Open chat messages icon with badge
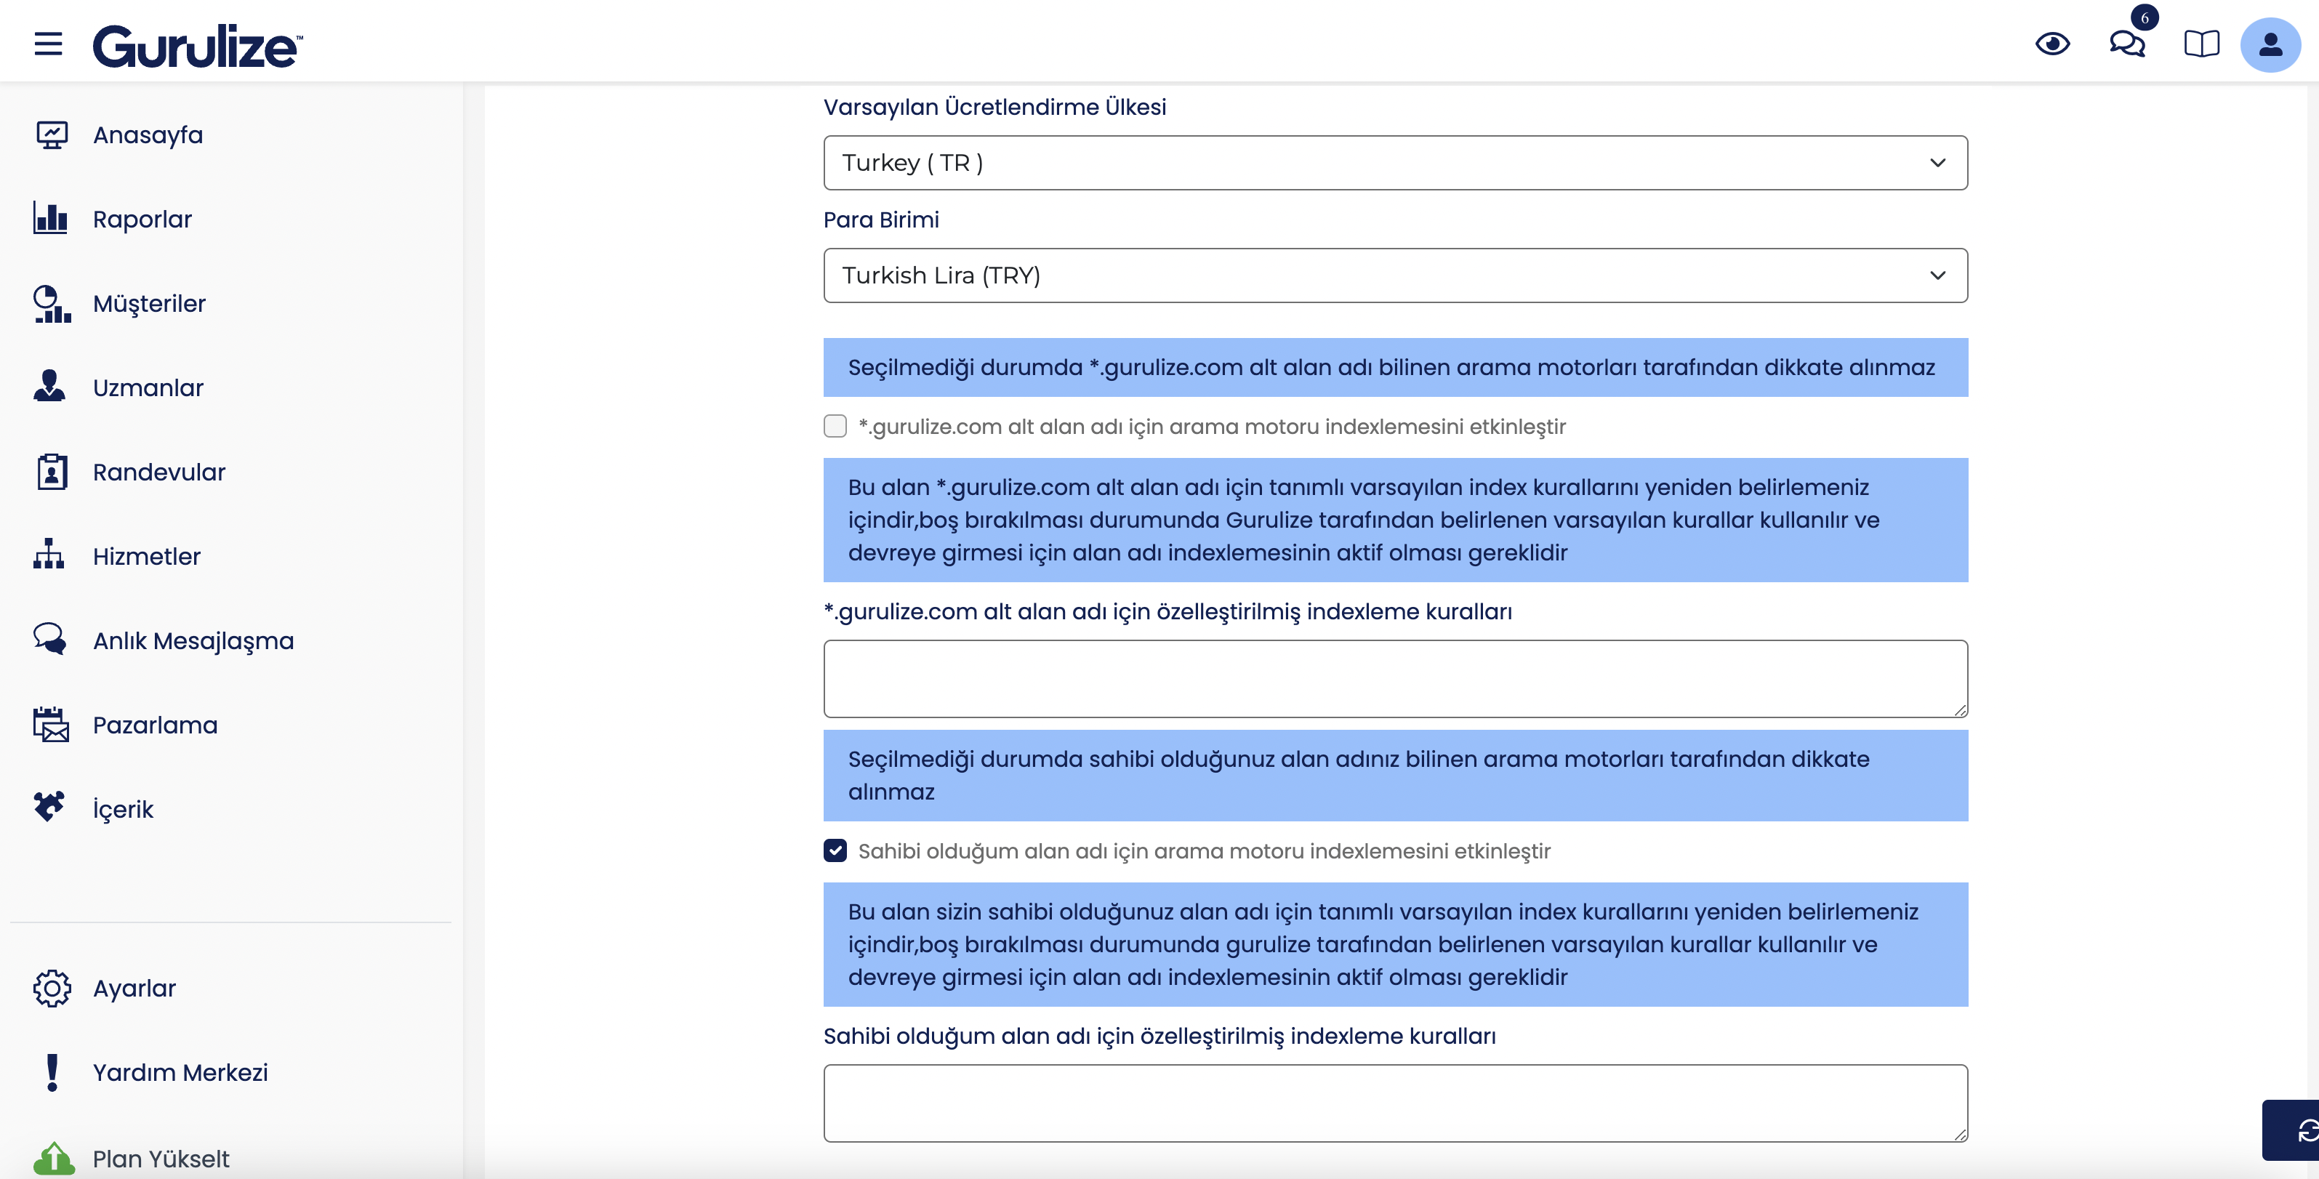The width and height of the screenshot is (2319, 1179). (2126, 43)
